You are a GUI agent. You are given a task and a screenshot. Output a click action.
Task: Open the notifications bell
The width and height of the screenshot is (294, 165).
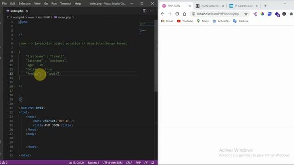click(153, 163)
